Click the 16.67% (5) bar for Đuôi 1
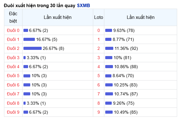Screen dimensions: 179x118 click(x=29, y=39)
